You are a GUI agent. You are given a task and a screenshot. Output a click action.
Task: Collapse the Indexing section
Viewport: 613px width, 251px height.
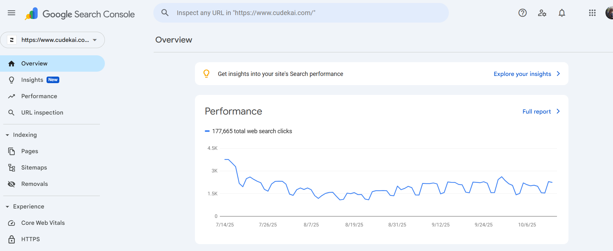coord(8,135)
